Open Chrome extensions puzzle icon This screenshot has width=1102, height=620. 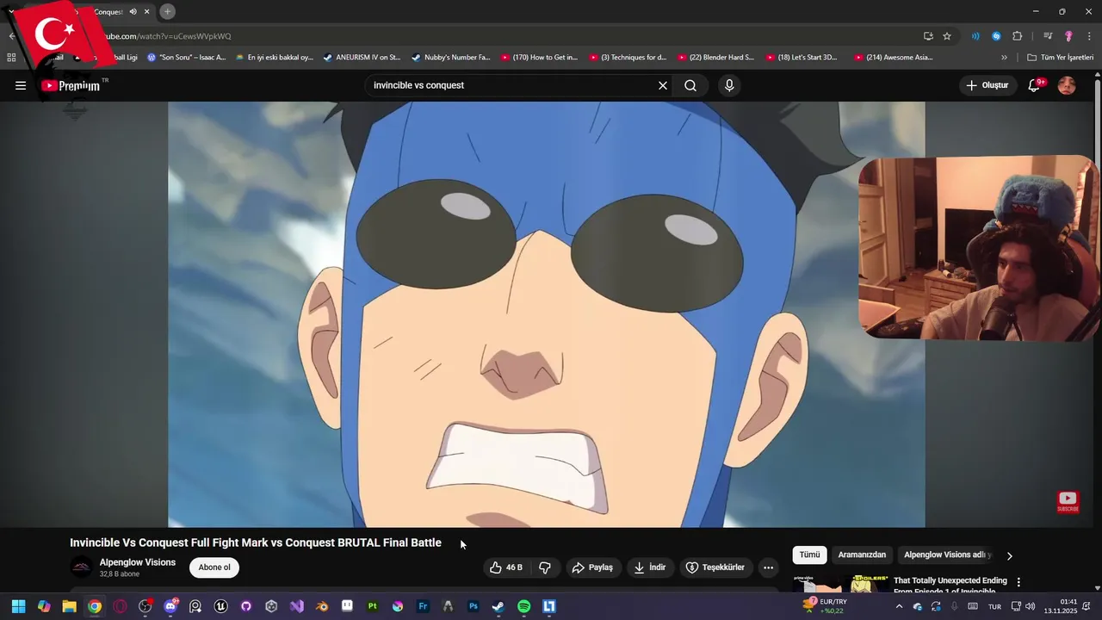[x=1018, y=36]
